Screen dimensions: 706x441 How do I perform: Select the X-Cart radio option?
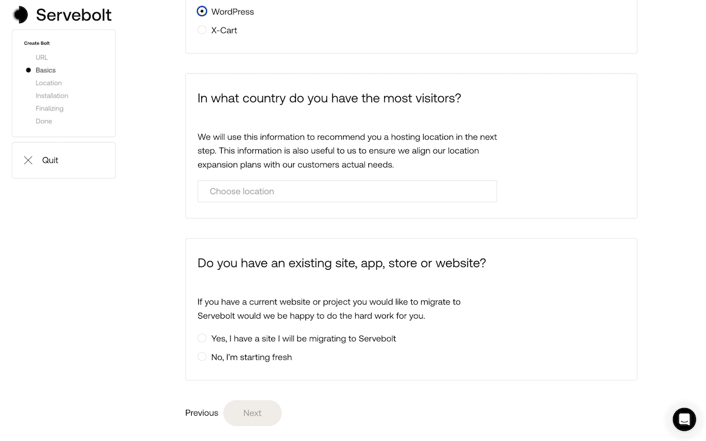pyautogui.click(x=202, y=29)
